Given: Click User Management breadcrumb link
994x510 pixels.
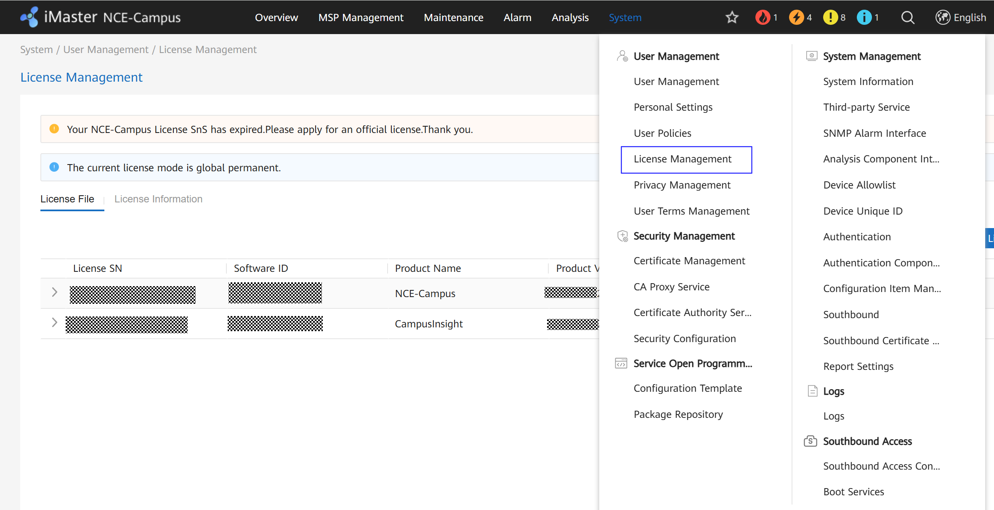Looking at the screenshot, I should pos(106,50).
